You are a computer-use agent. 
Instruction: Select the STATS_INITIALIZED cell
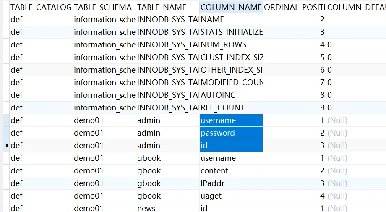click(231, 32)
